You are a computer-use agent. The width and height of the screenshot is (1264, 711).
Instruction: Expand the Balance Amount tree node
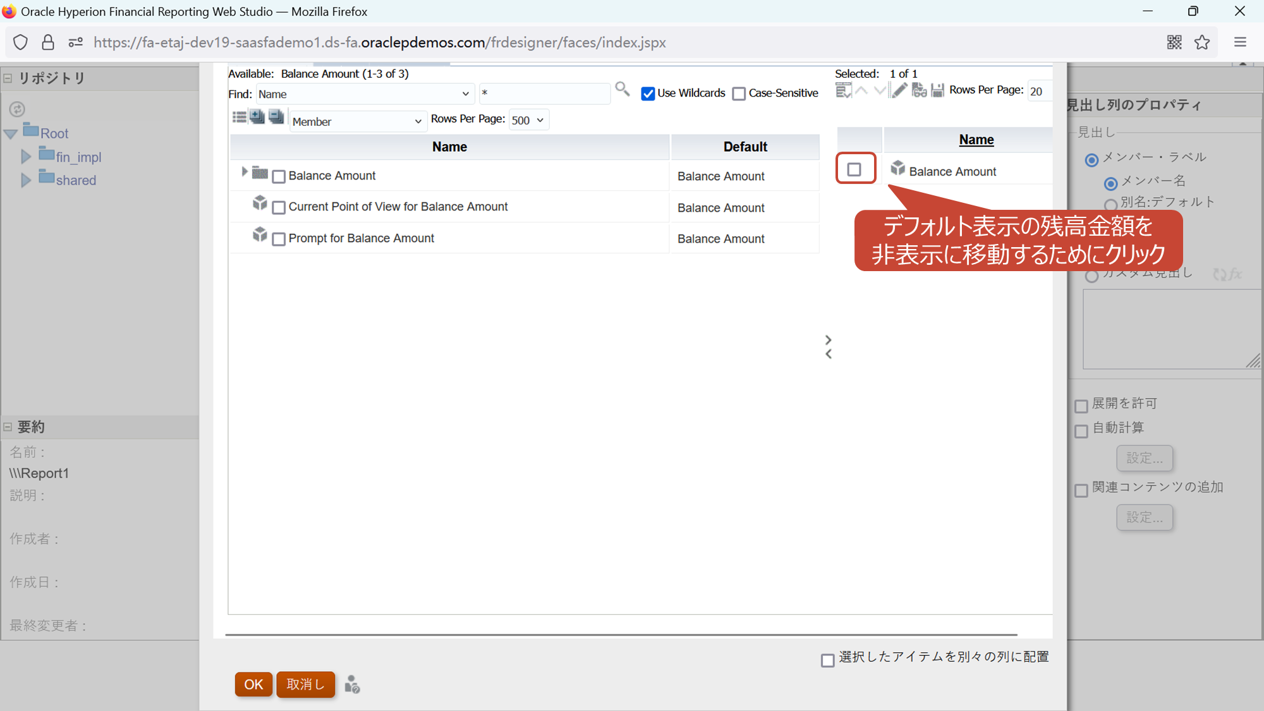coord(244,172)
